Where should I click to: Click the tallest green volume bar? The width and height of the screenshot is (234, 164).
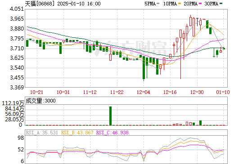point(111,116)
